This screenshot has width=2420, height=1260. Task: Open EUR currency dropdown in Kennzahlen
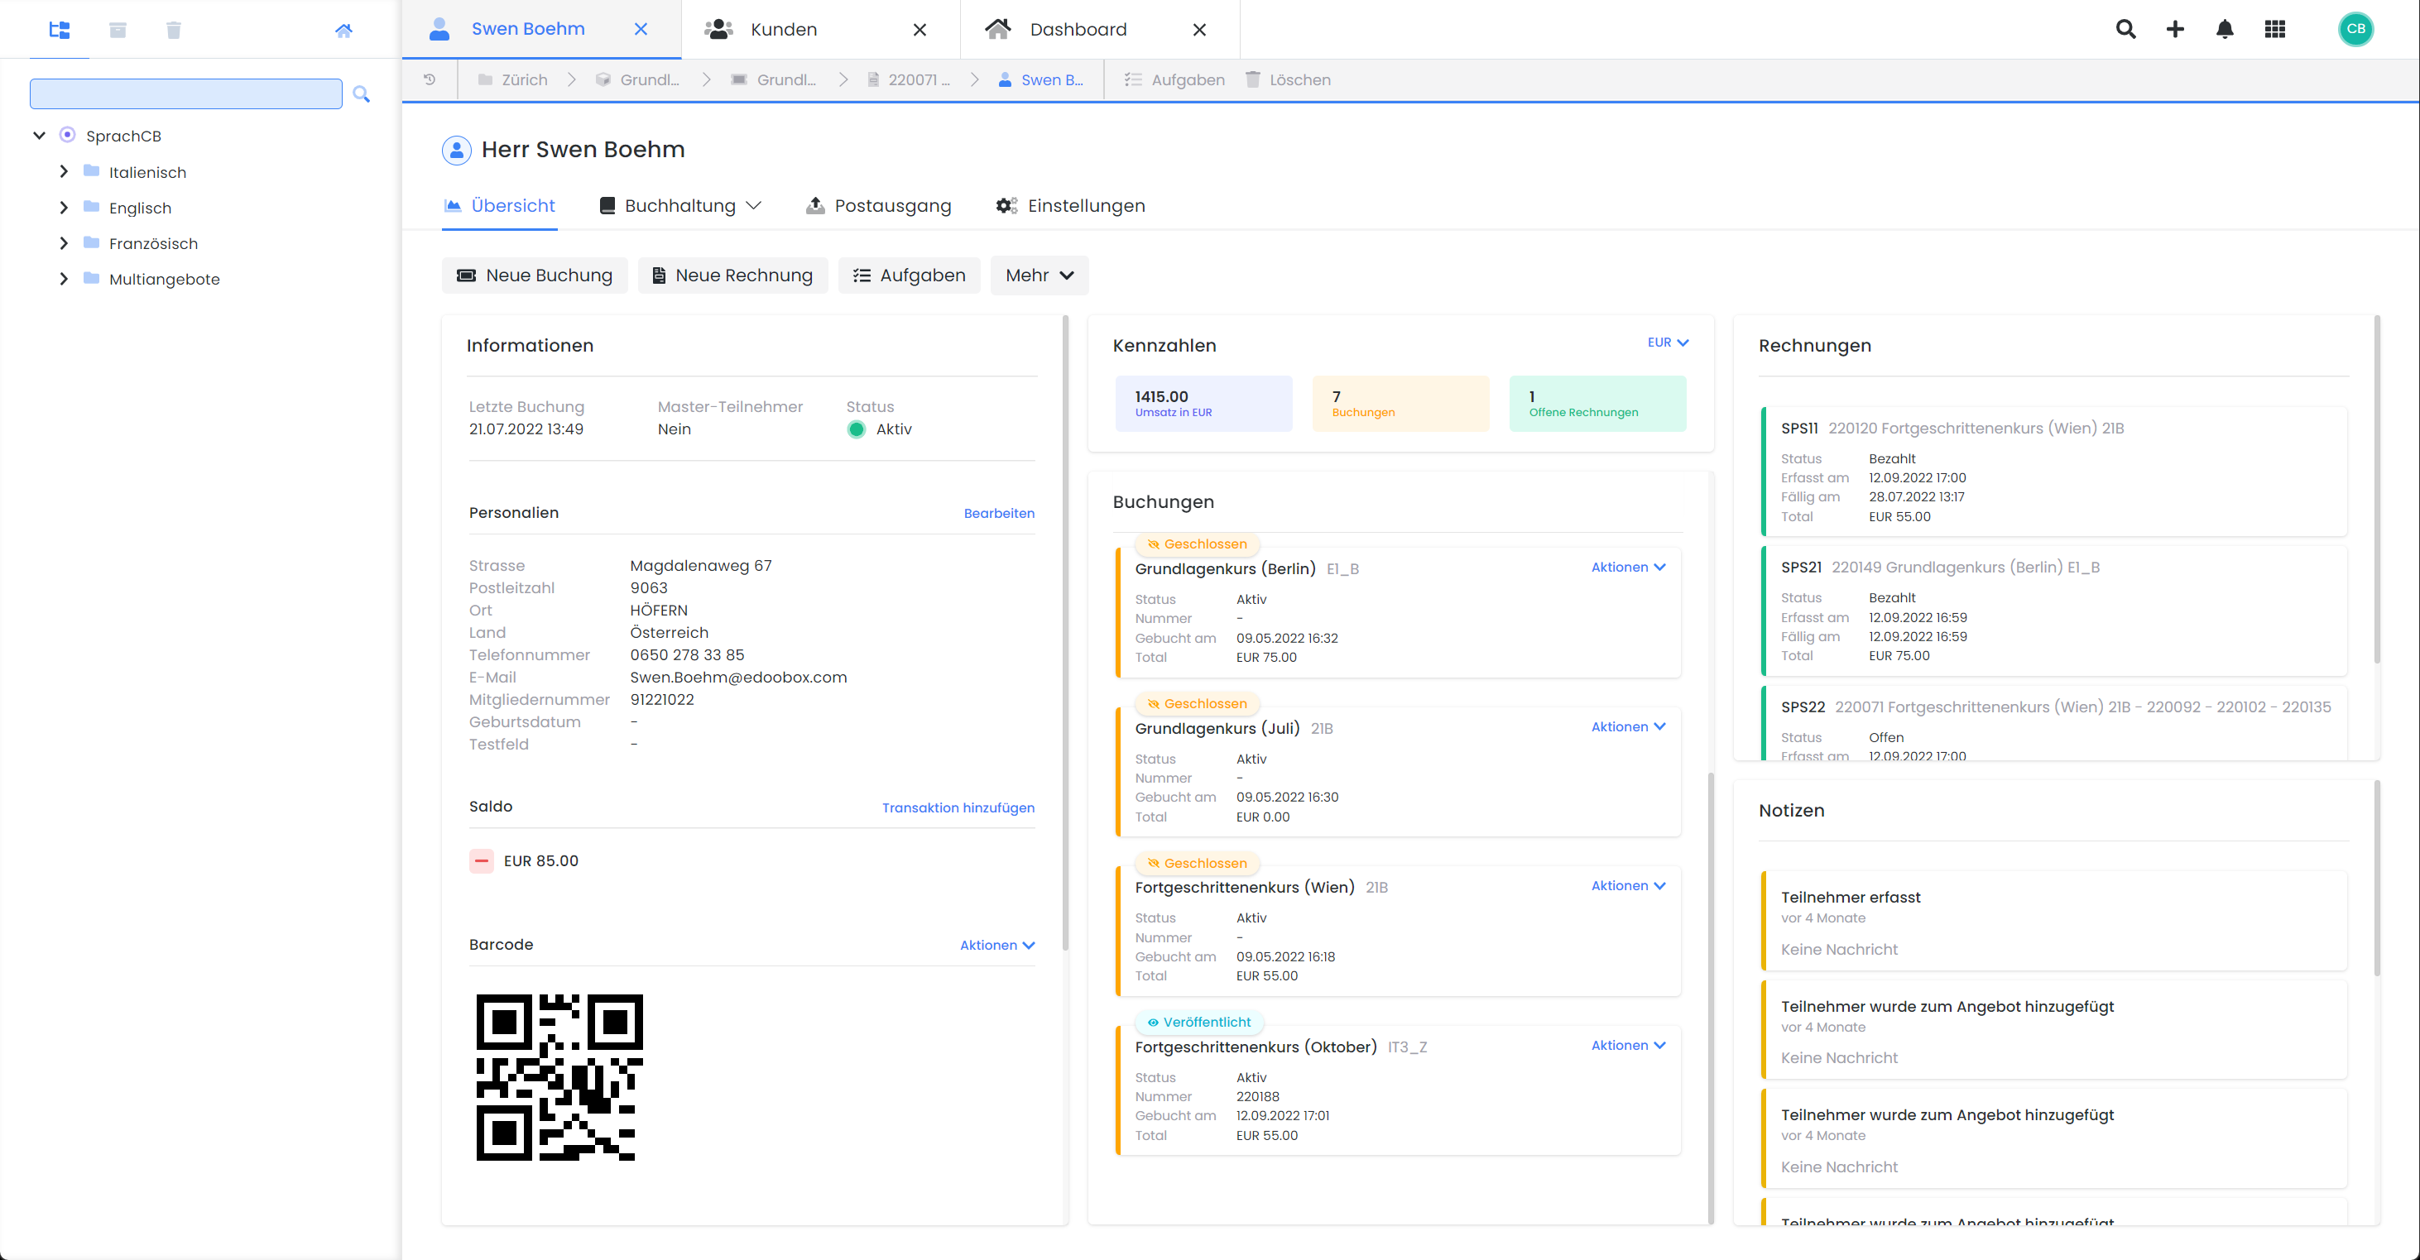[1668, 343]
